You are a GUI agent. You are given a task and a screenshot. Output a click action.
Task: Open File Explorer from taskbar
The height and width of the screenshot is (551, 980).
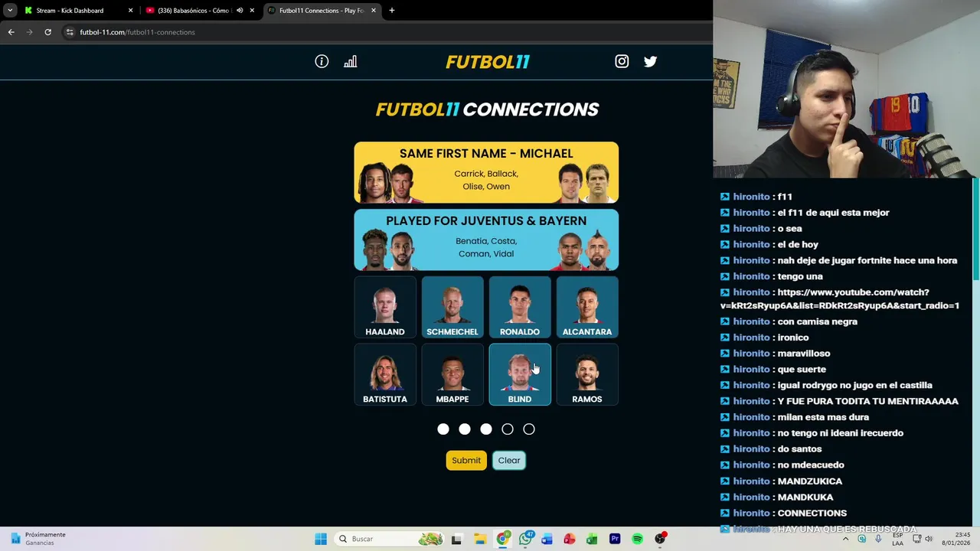click(x=480, y=539)
